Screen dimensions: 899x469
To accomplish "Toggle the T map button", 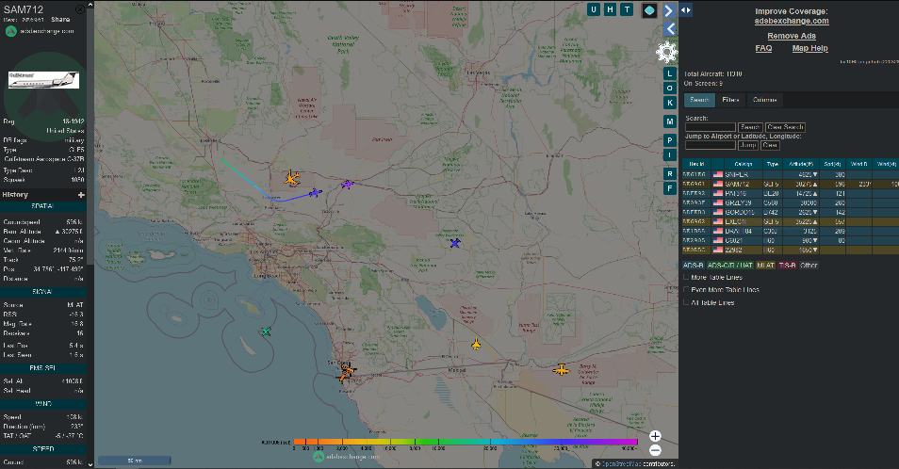I will pyautogui.click(x=627, y=9).
